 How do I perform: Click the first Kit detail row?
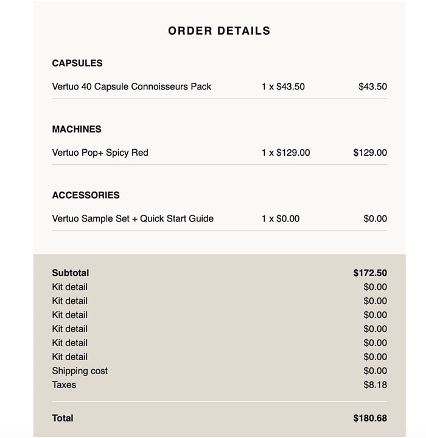tap(220, 287)
